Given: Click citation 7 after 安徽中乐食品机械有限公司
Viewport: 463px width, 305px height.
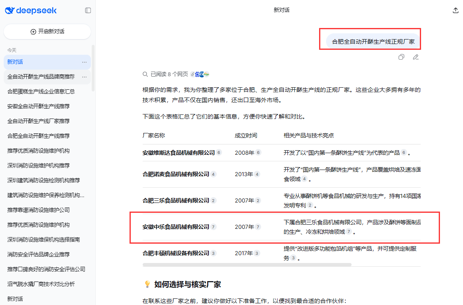Looking at the screenshot, I should tap(213, 227).
